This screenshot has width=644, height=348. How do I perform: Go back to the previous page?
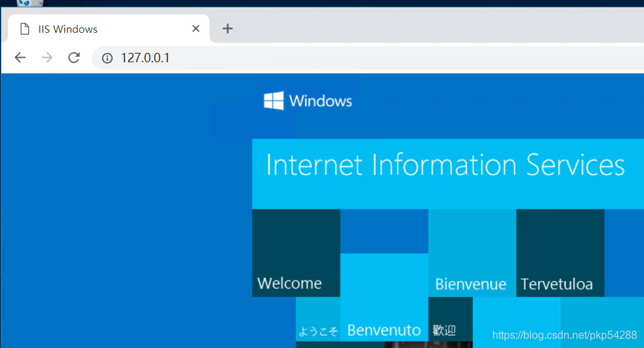[x=20, y=58]
